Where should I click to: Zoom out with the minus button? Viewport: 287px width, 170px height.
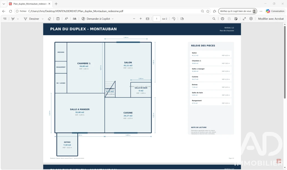click(x=134, y=19)
